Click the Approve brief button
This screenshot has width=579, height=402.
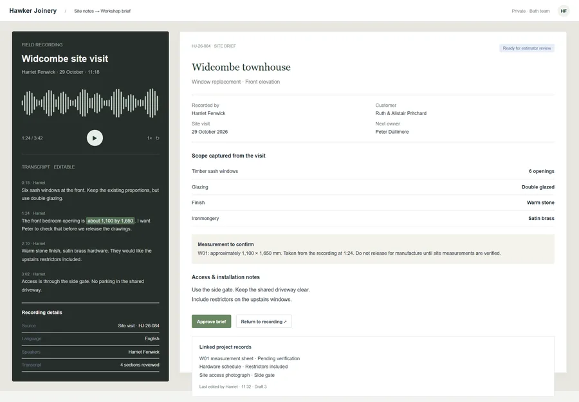tap(211, 322)
